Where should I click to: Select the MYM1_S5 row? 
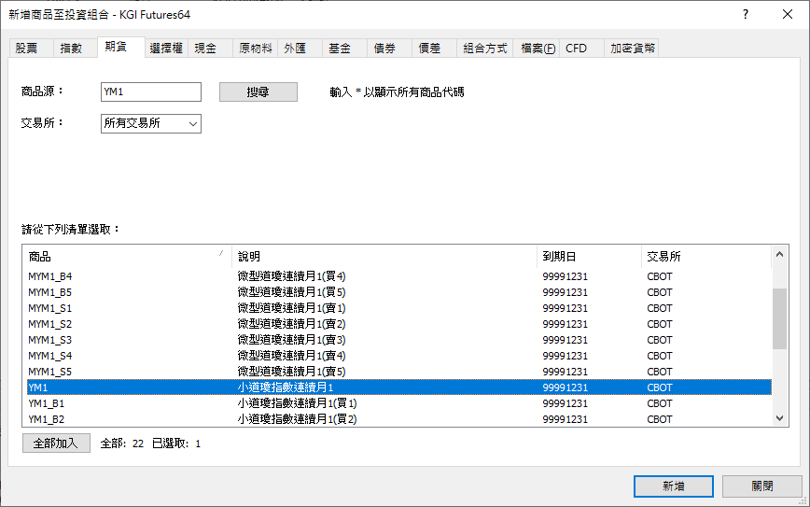tap(398, 372)
